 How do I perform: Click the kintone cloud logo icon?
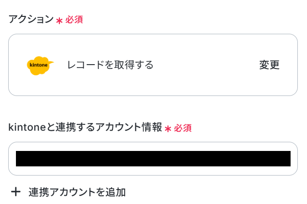click(40, 66)
